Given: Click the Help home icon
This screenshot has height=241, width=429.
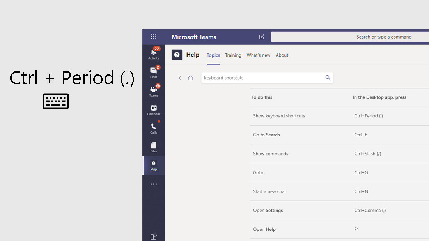Looking at the screenshot, I should (x=190, y=78).
